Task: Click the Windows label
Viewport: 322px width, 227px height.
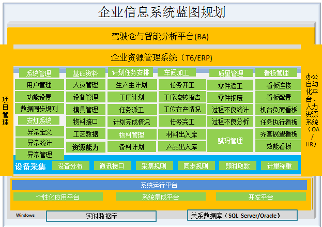Action: 25,215
